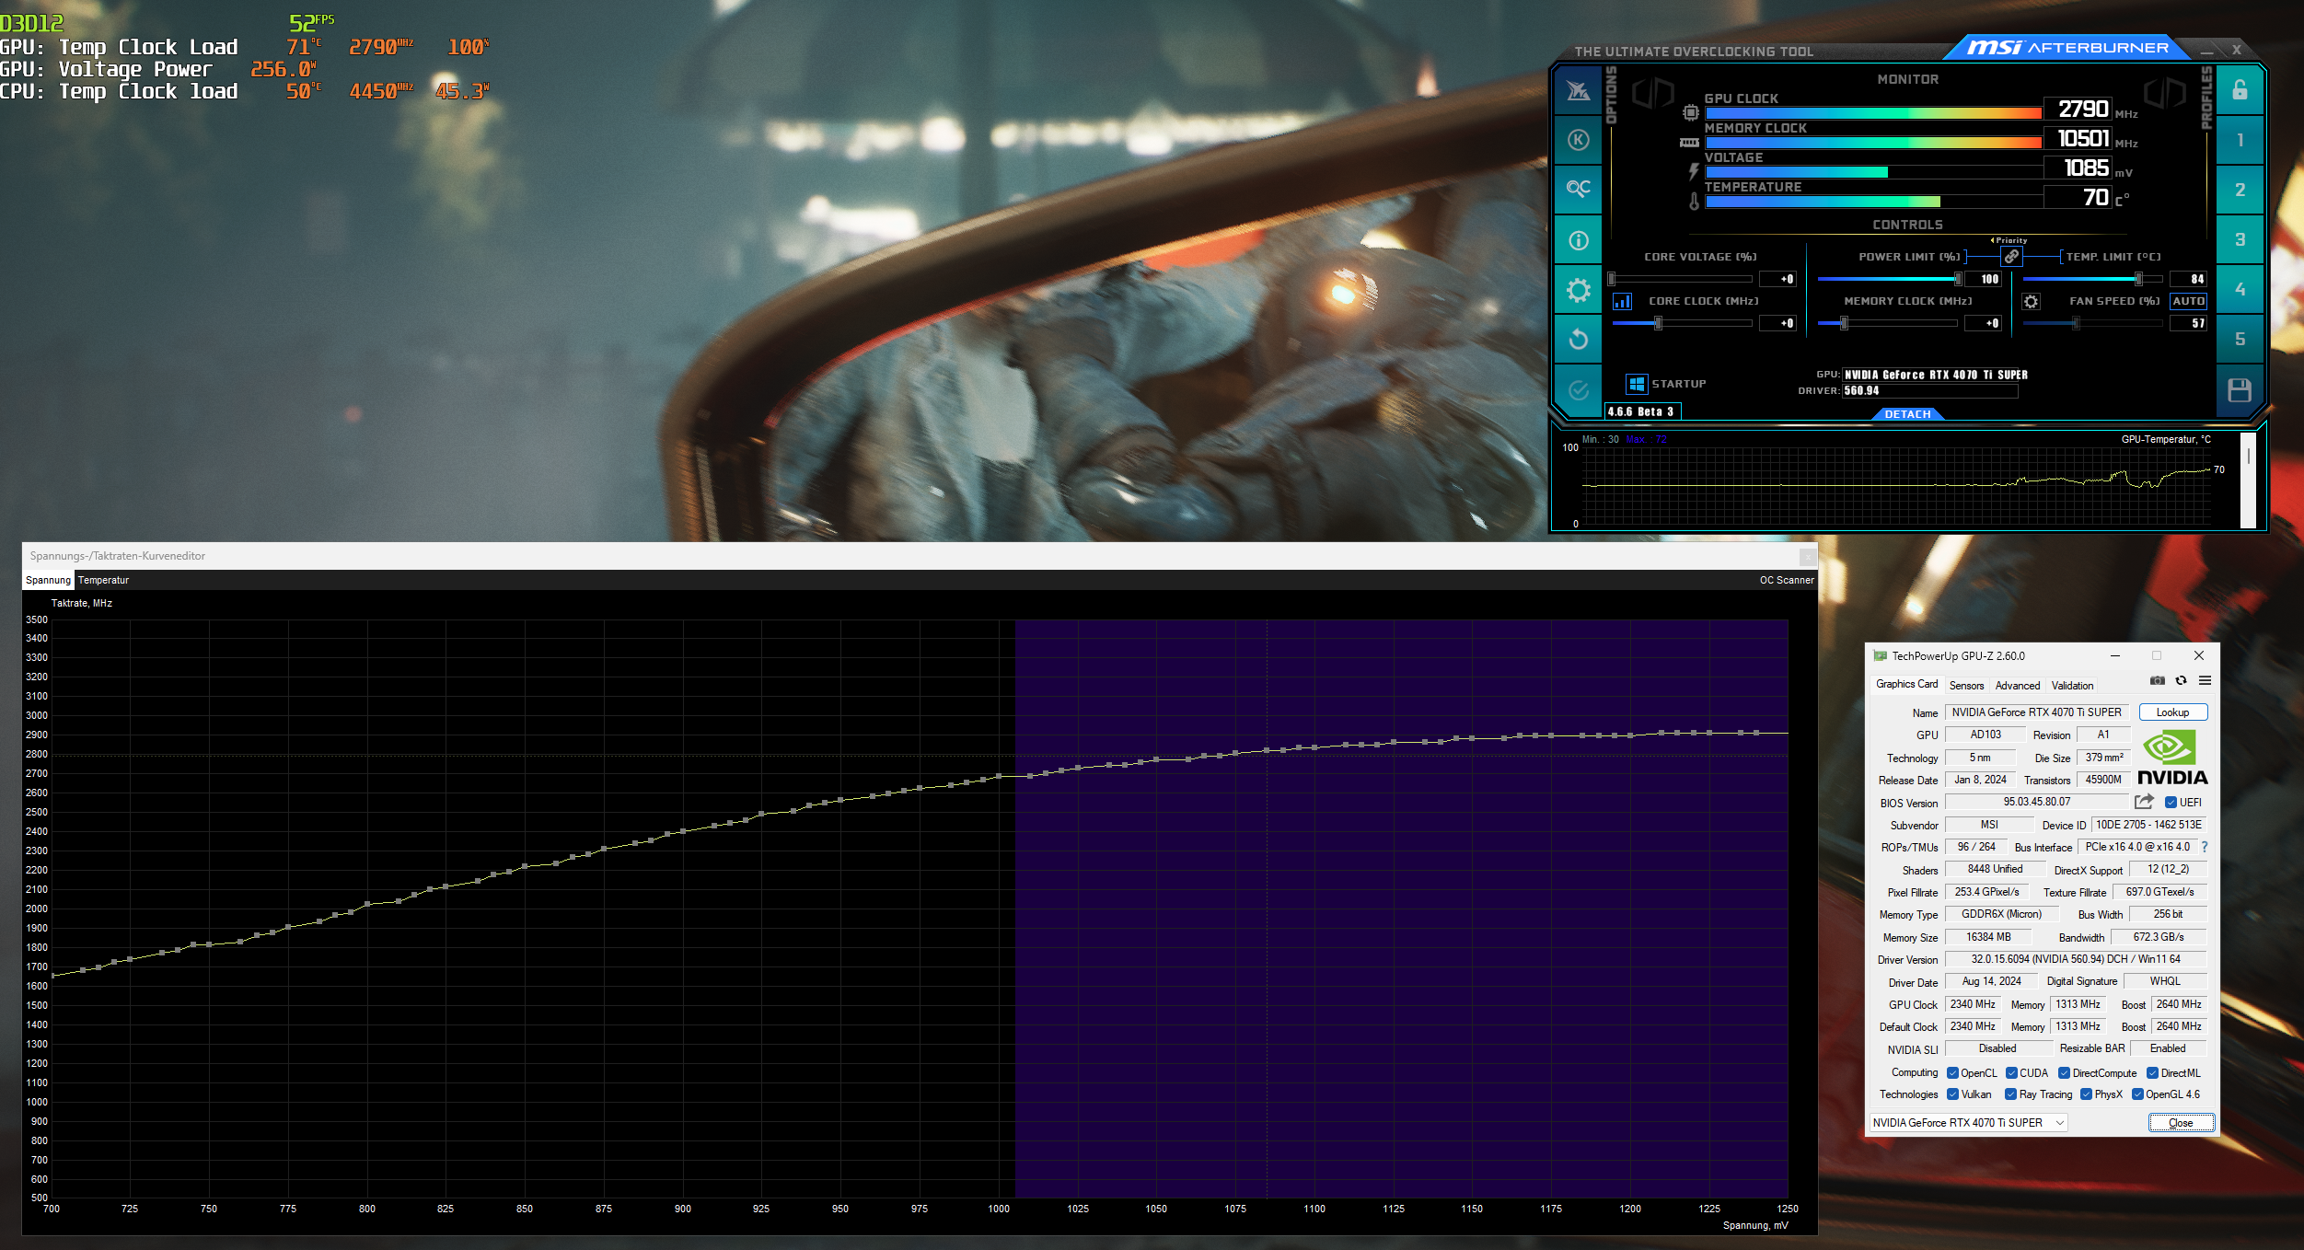Click the Lookup button in GPU-Z

click(x=2171, y=712)
